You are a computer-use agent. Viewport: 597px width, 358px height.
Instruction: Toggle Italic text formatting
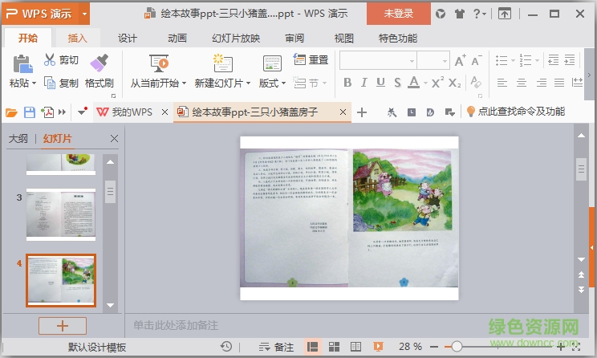364,83
